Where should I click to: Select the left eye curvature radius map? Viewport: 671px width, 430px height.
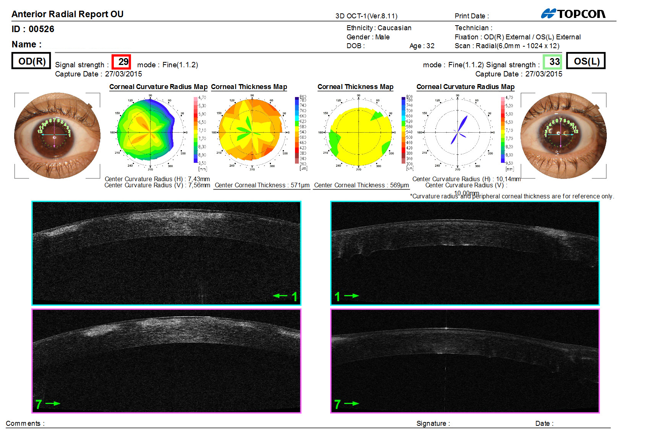click(457, 132)
